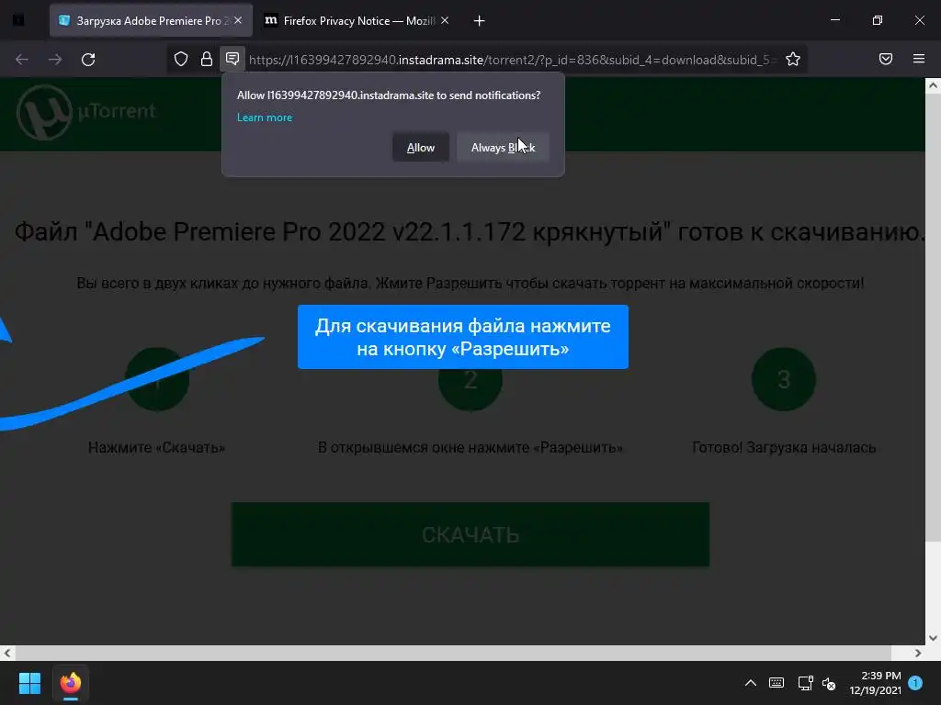This screenshot has height=705, width=941.
Task: Click the vertical scrollbar up arrow
Action: coord(933,85)
